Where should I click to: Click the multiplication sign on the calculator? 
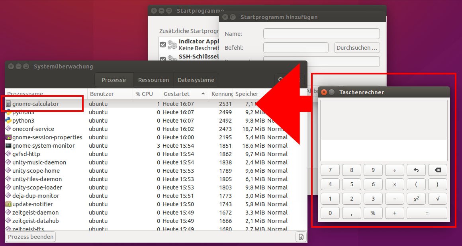click(x=395, y=184)
